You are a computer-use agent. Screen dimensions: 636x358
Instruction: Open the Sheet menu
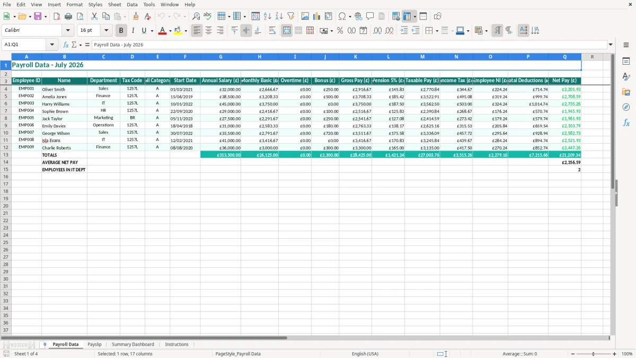[115, 4]
